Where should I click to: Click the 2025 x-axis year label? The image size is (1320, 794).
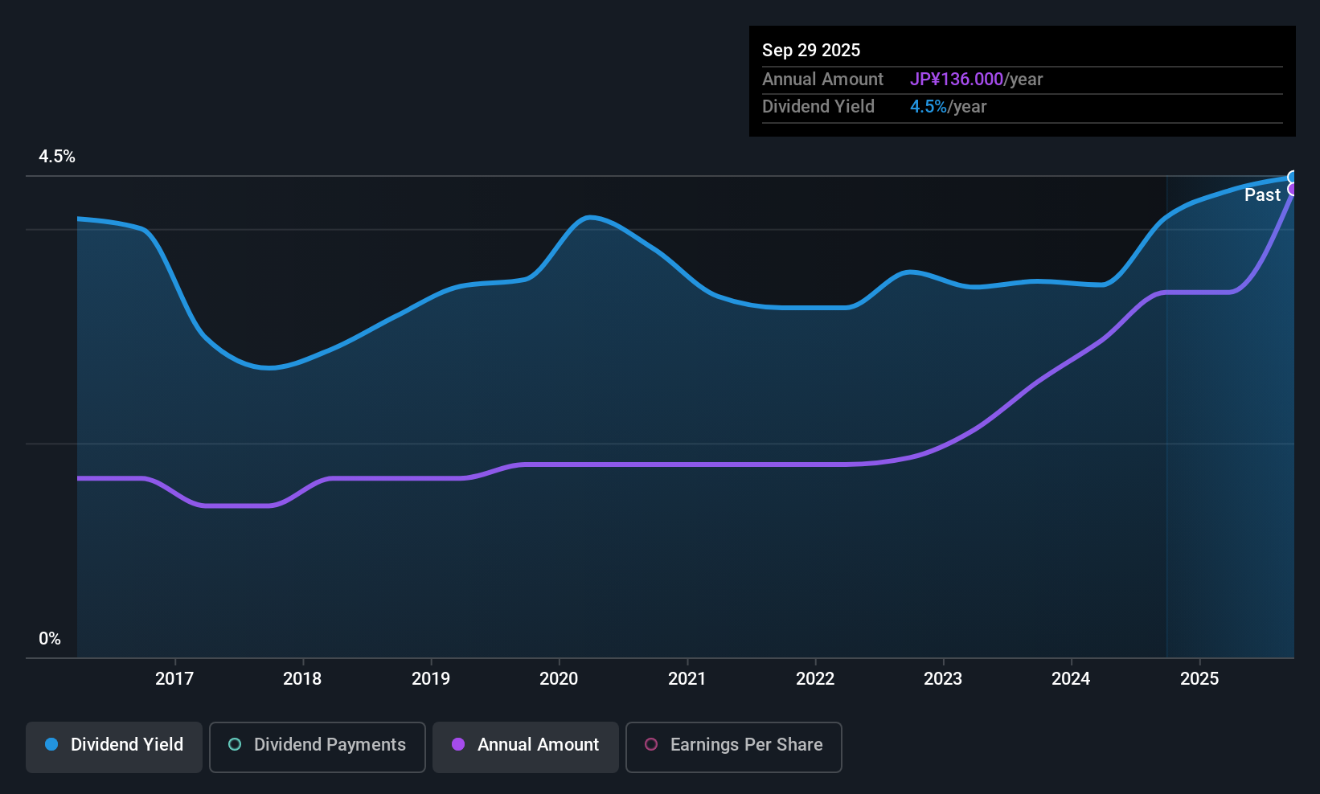tap(1199, 679)
